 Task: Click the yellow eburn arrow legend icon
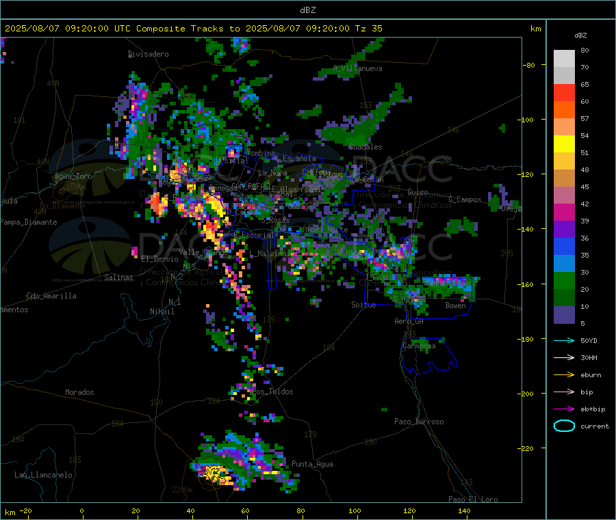(x=564, y=374)
